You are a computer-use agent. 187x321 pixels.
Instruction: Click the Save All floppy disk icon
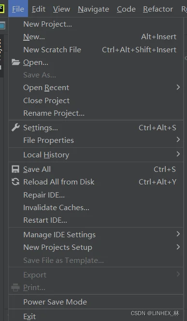click(x=15, y=169)
